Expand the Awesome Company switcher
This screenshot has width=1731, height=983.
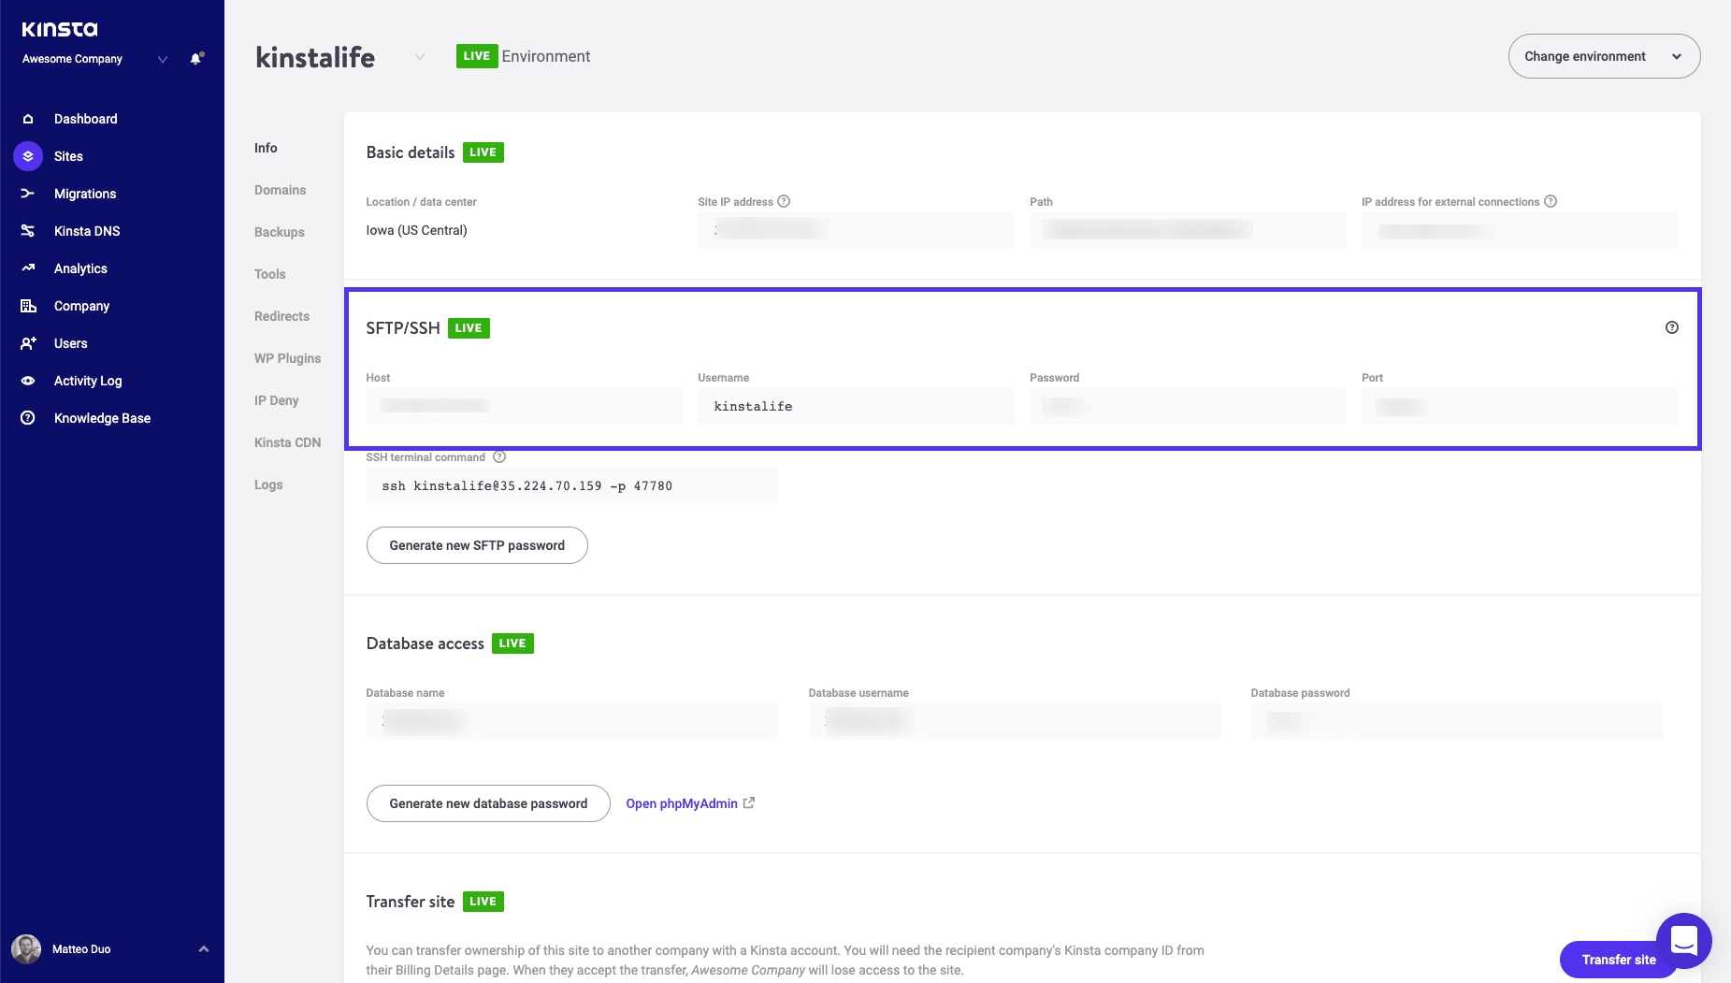point(163,59)
